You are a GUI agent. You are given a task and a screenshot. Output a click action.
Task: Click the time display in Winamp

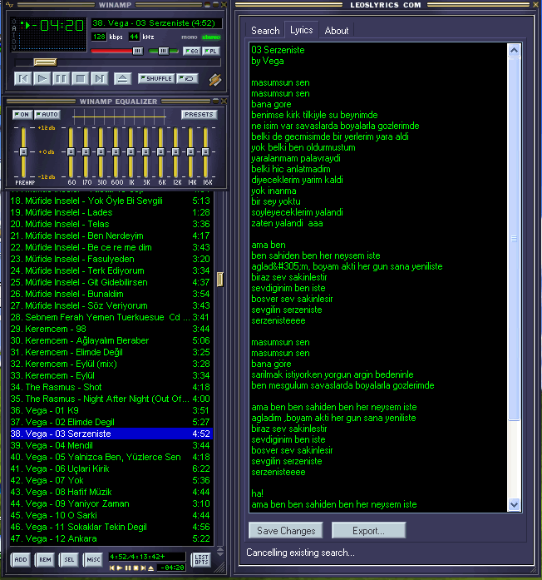[58, 26]
